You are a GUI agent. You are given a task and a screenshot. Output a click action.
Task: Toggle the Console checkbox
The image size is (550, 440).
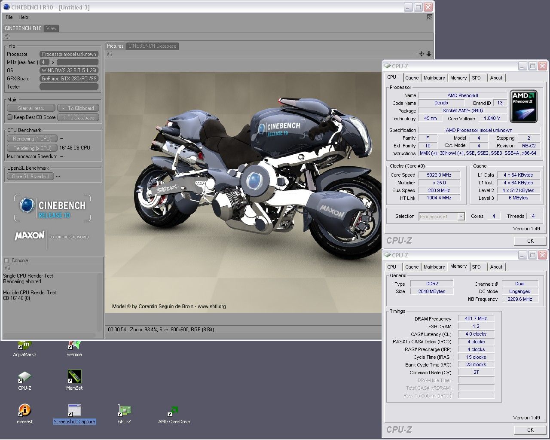click(x=6, y=260)
